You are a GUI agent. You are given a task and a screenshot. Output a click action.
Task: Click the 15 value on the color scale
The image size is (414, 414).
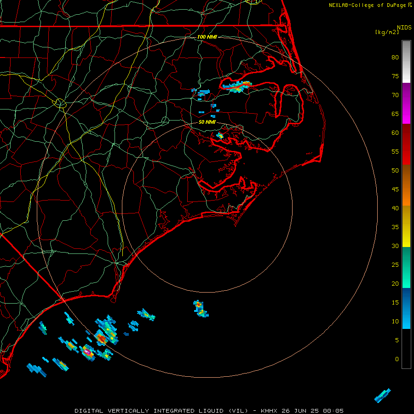point(395,303)
